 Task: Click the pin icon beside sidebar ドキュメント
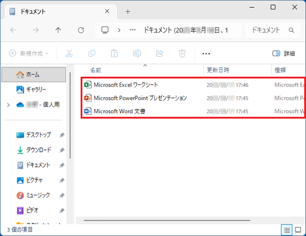(62, 165)
